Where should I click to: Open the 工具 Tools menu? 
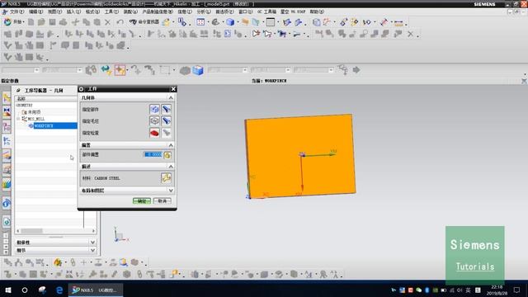point(111,12)
